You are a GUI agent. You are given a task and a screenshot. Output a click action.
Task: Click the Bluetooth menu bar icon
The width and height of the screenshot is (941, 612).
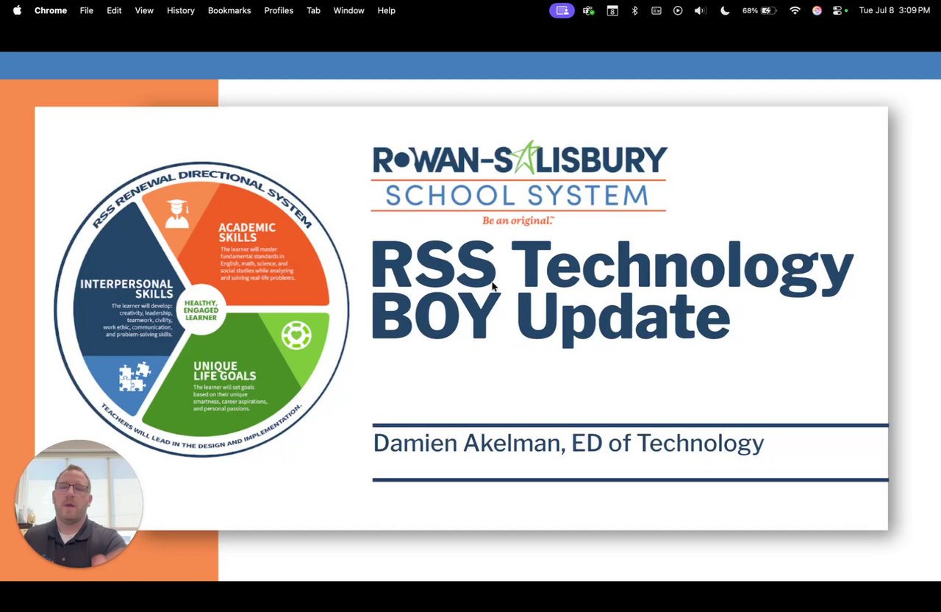pyautogui.click(x=634, y=10)
